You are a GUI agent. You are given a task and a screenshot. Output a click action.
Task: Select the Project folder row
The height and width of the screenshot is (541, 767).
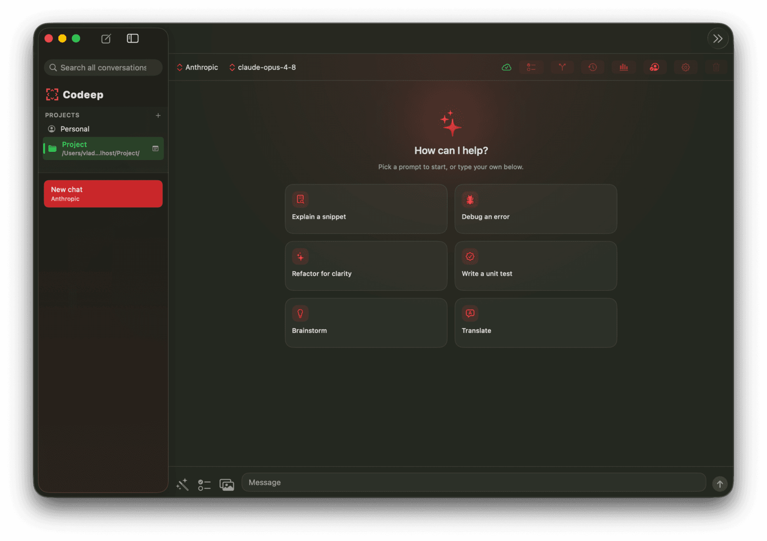pyautogui.click(x=103, y=149)
